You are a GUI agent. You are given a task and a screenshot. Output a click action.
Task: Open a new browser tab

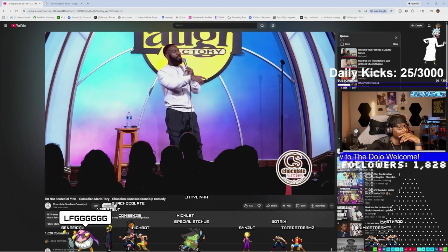(88, 3)
